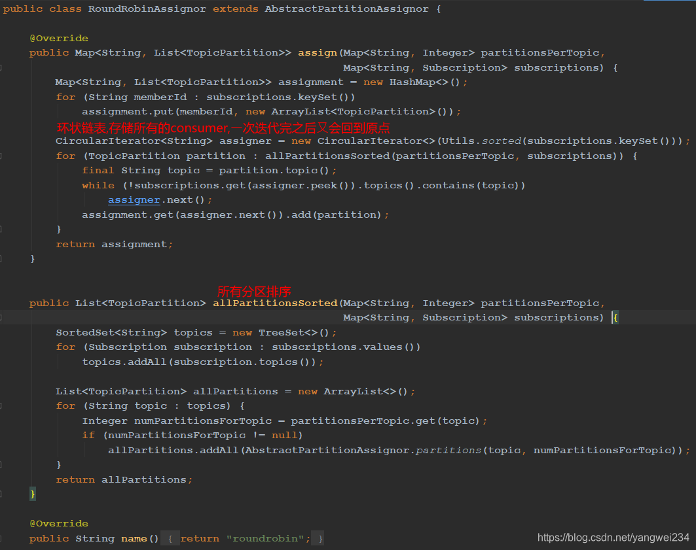Click the highlighted opening brace at the caret
The image size is (696, 550).
[x=615, y=317]
